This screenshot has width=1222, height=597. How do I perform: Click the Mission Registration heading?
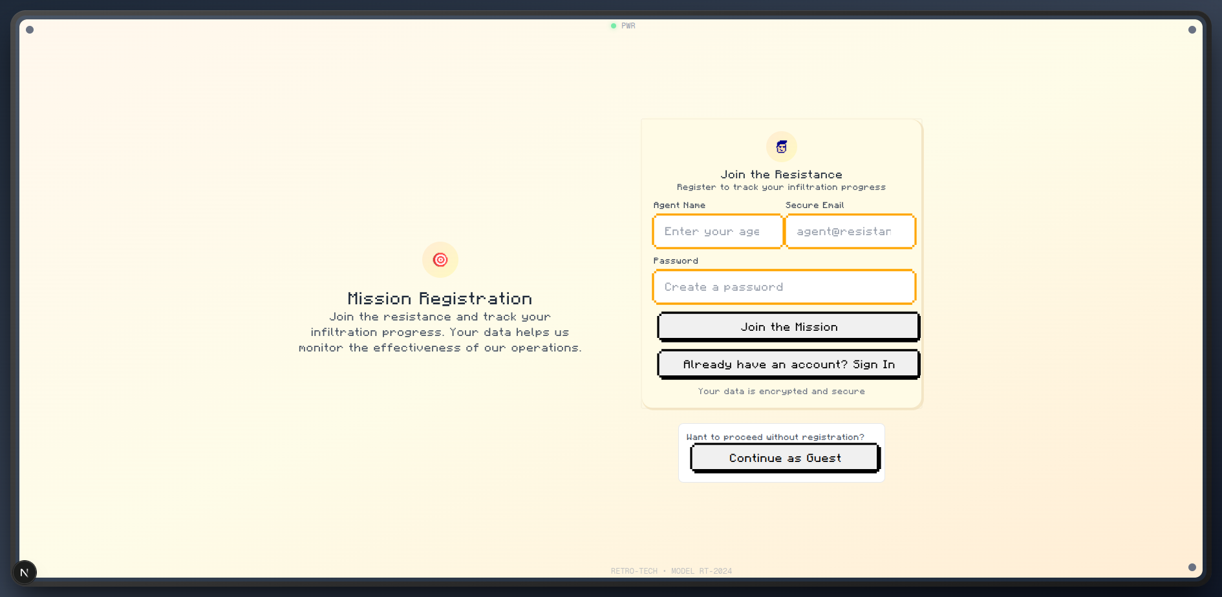(440, 298)
